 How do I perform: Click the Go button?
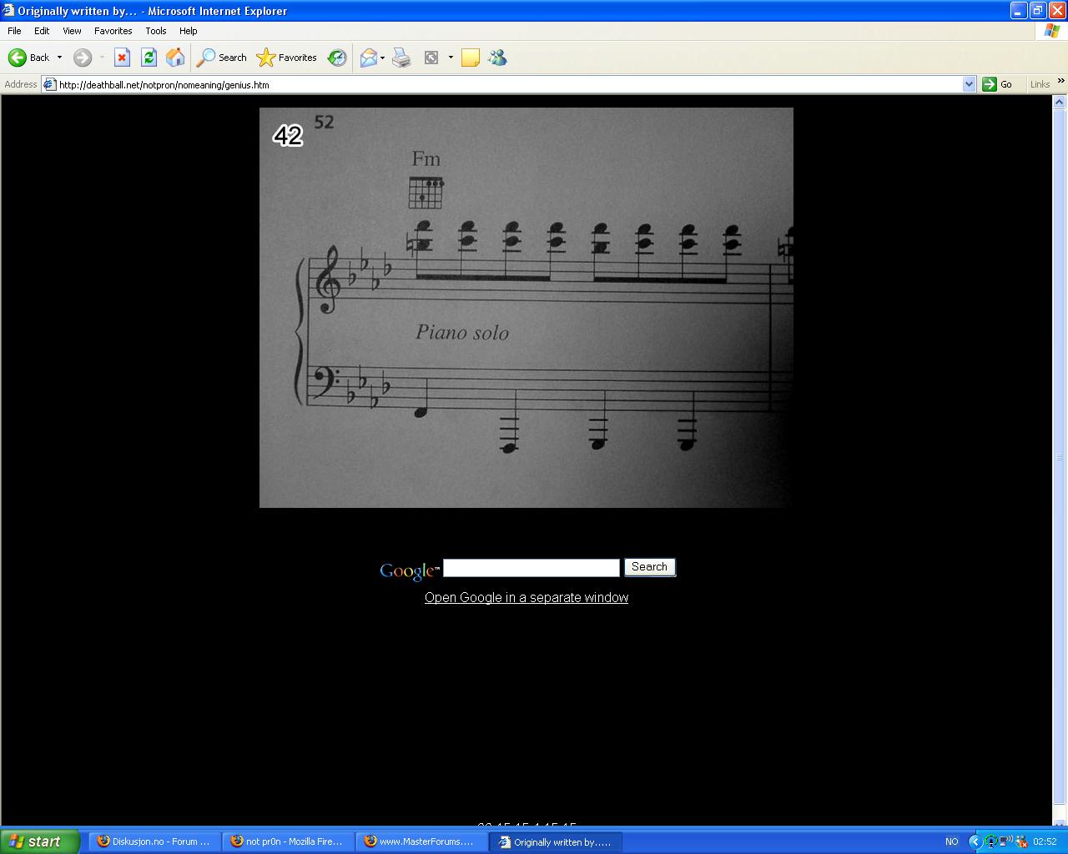pos(998,84)
